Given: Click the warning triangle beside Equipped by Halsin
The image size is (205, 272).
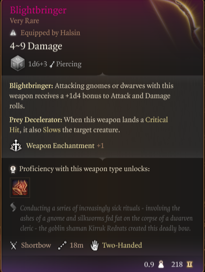Looking at the screenshot, I should pyautogui.click(x=13, y=32).
